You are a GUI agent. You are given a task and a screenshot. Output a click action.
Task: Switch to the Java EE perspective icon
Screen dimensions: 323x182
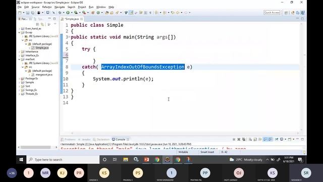click(293, 13)
